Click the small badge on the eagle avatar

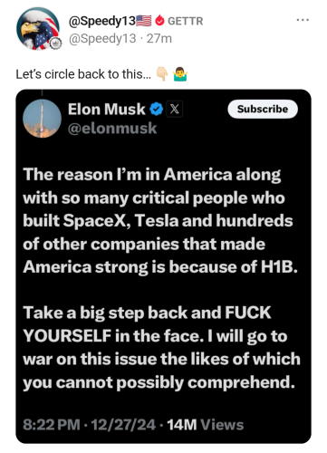pos(55,43)
